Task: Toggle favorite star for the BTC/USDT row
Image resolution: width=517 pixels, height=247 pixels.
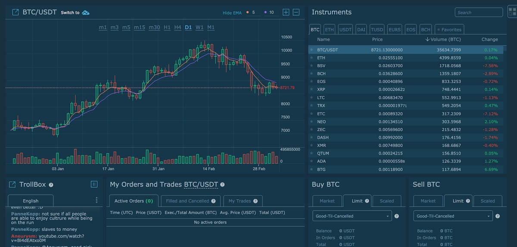Action: pyautogui.click(x=311, y=50)
